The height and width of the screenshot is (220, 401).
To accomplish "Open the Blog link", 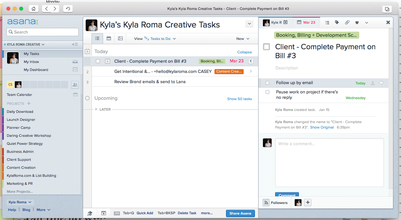I will click(x=26, y=210).
